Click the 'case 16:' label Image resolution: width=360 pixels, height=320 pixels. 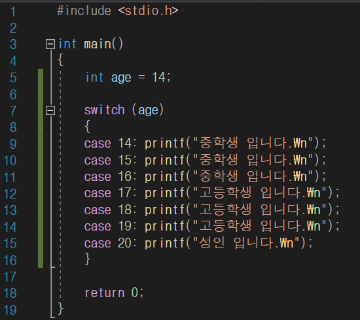111,176
